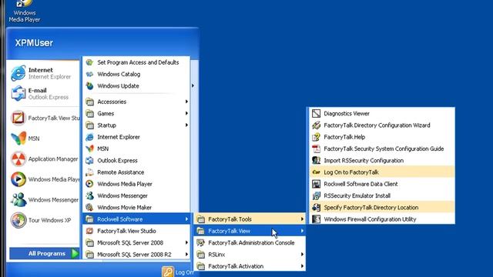Click the Tour Windows XP icon
493x277 pixels.
pyautogui.click(x=18, y=220)
